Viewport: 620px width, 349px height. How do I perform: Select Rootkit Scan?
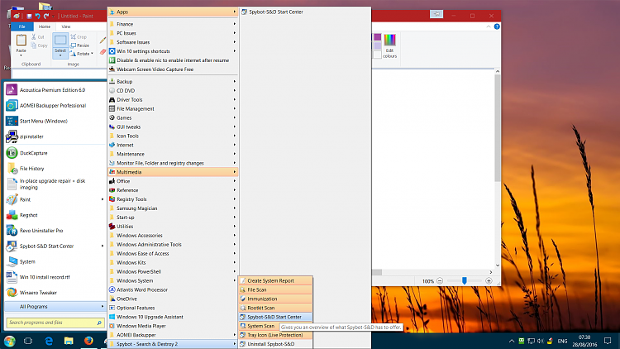click(275, 308)
